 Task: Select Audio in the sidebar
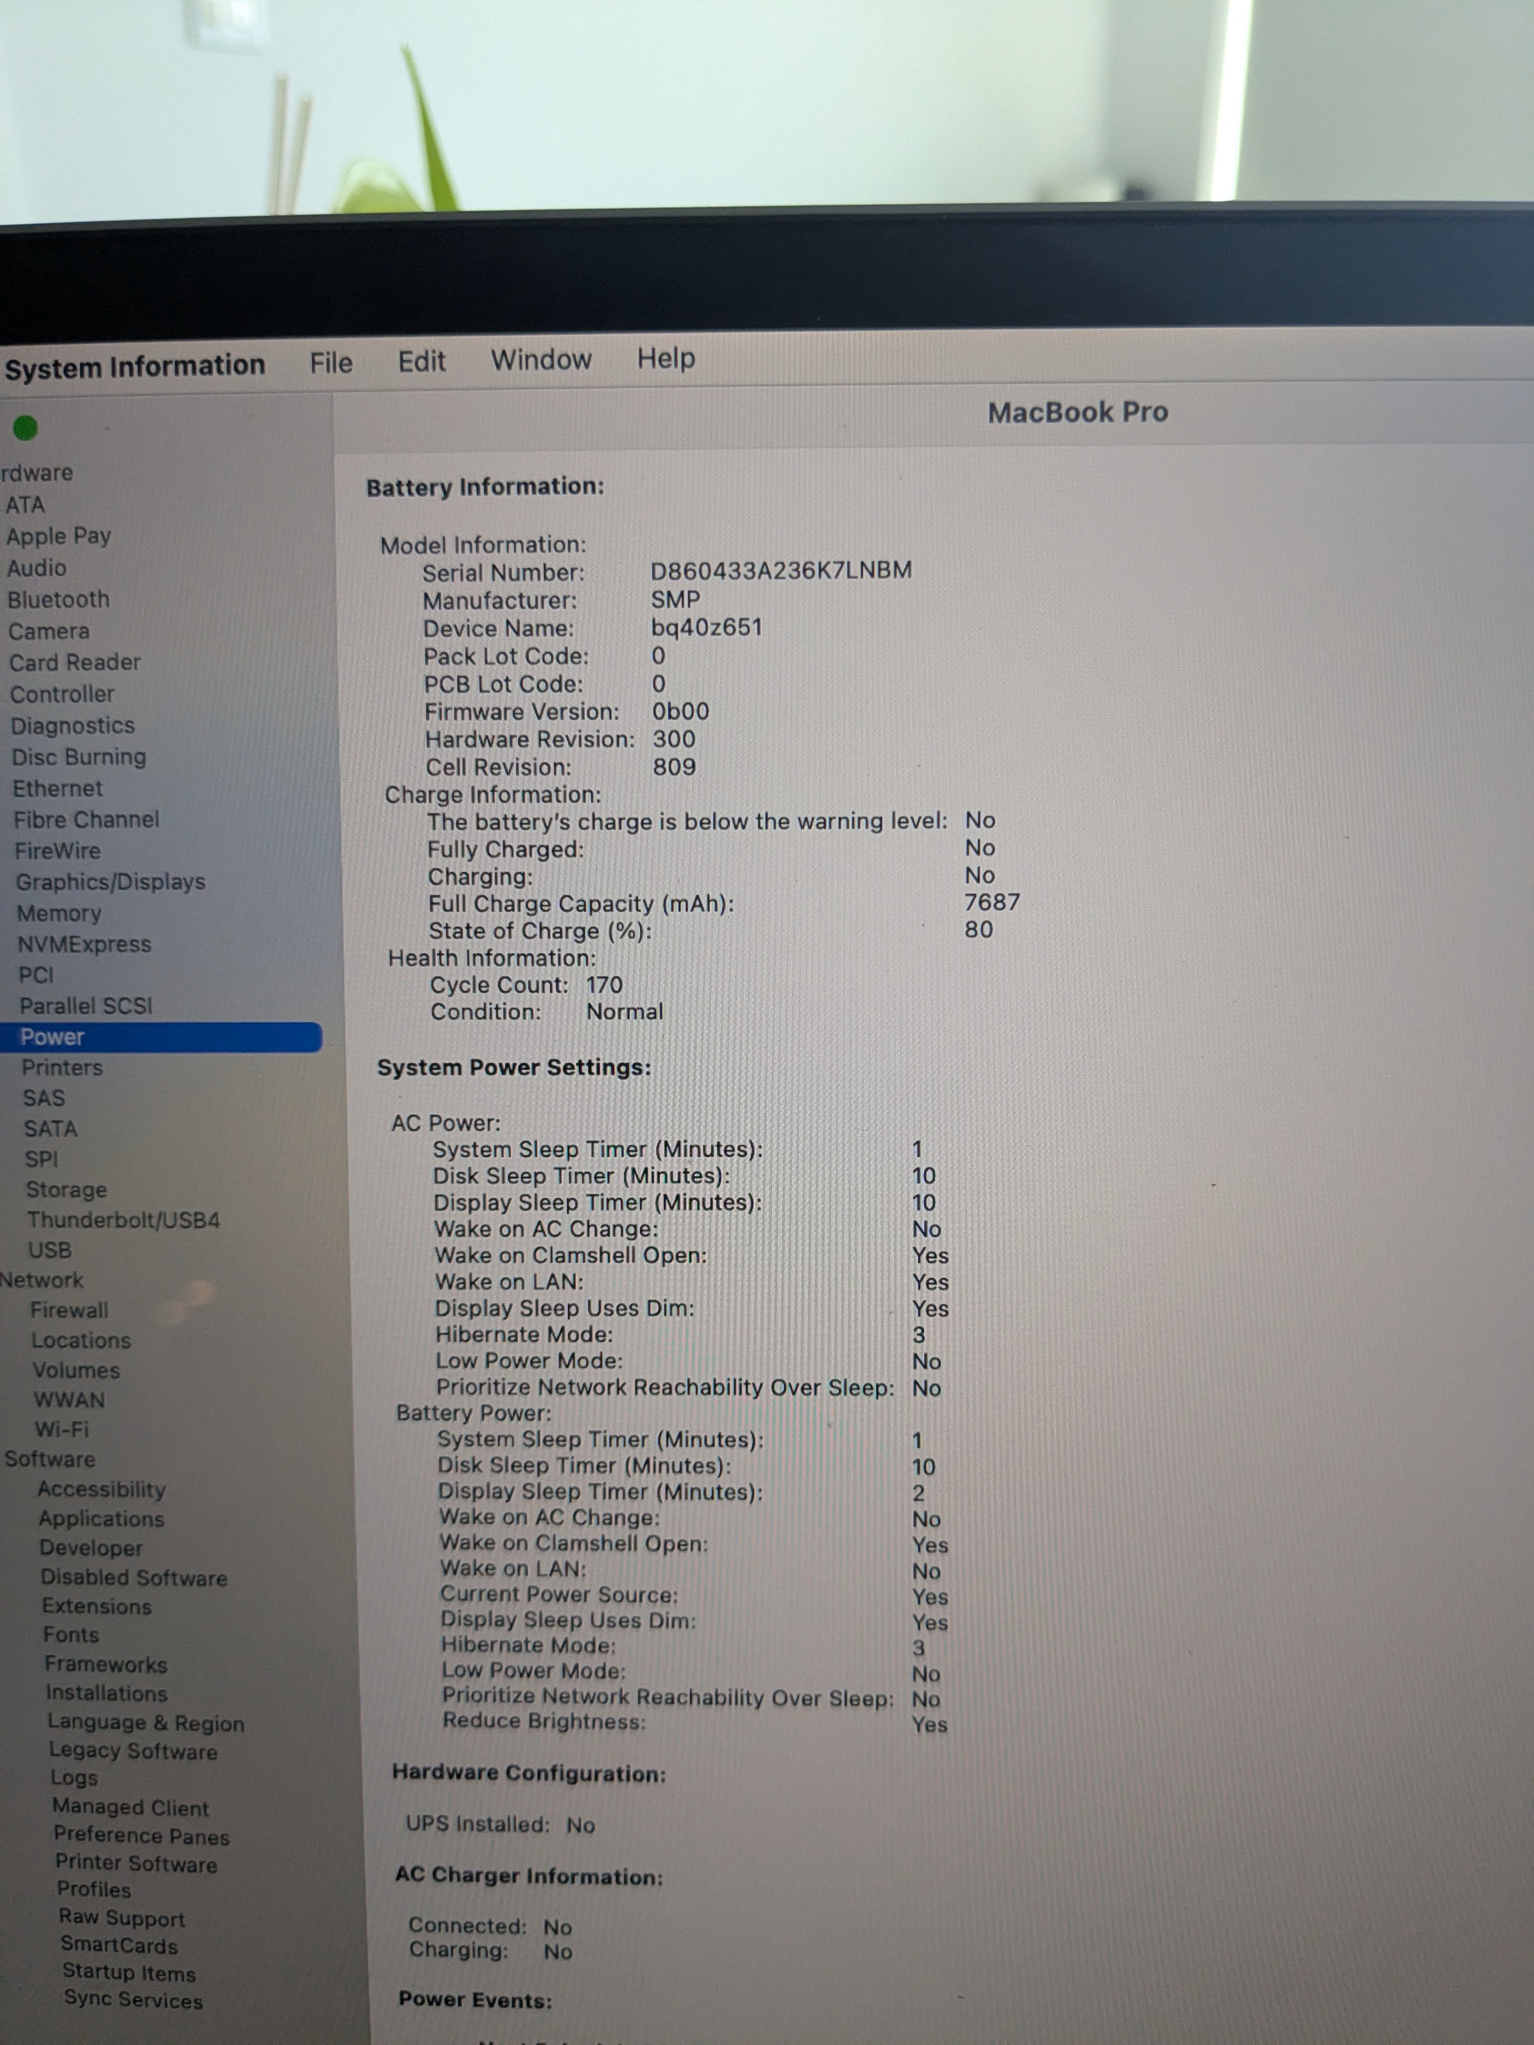point(37,568)
